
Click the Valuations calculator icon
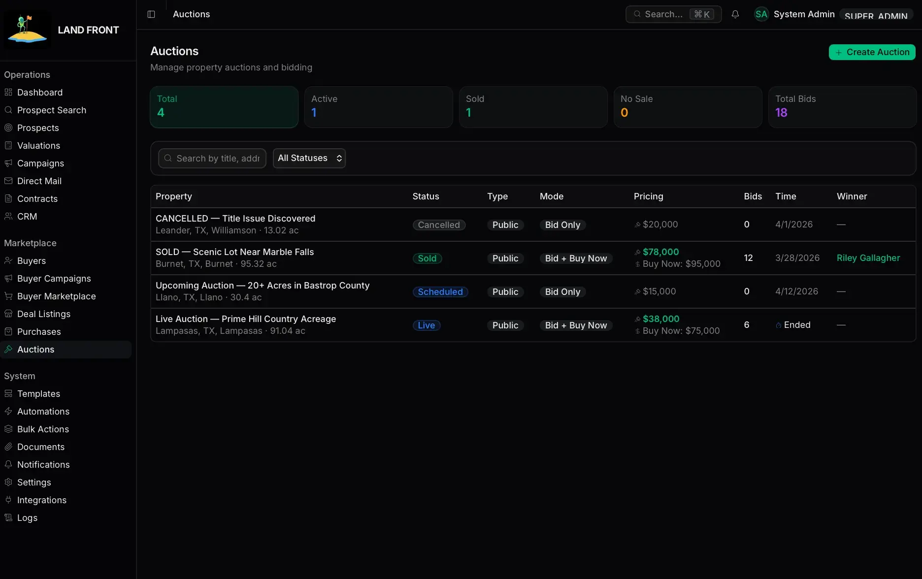(8, 145)
